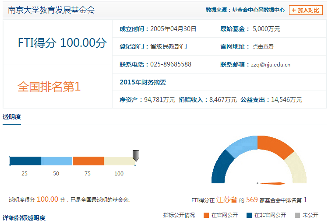Click the 详细指标透明度 heading
328x224 pixels.
point(24,218)
